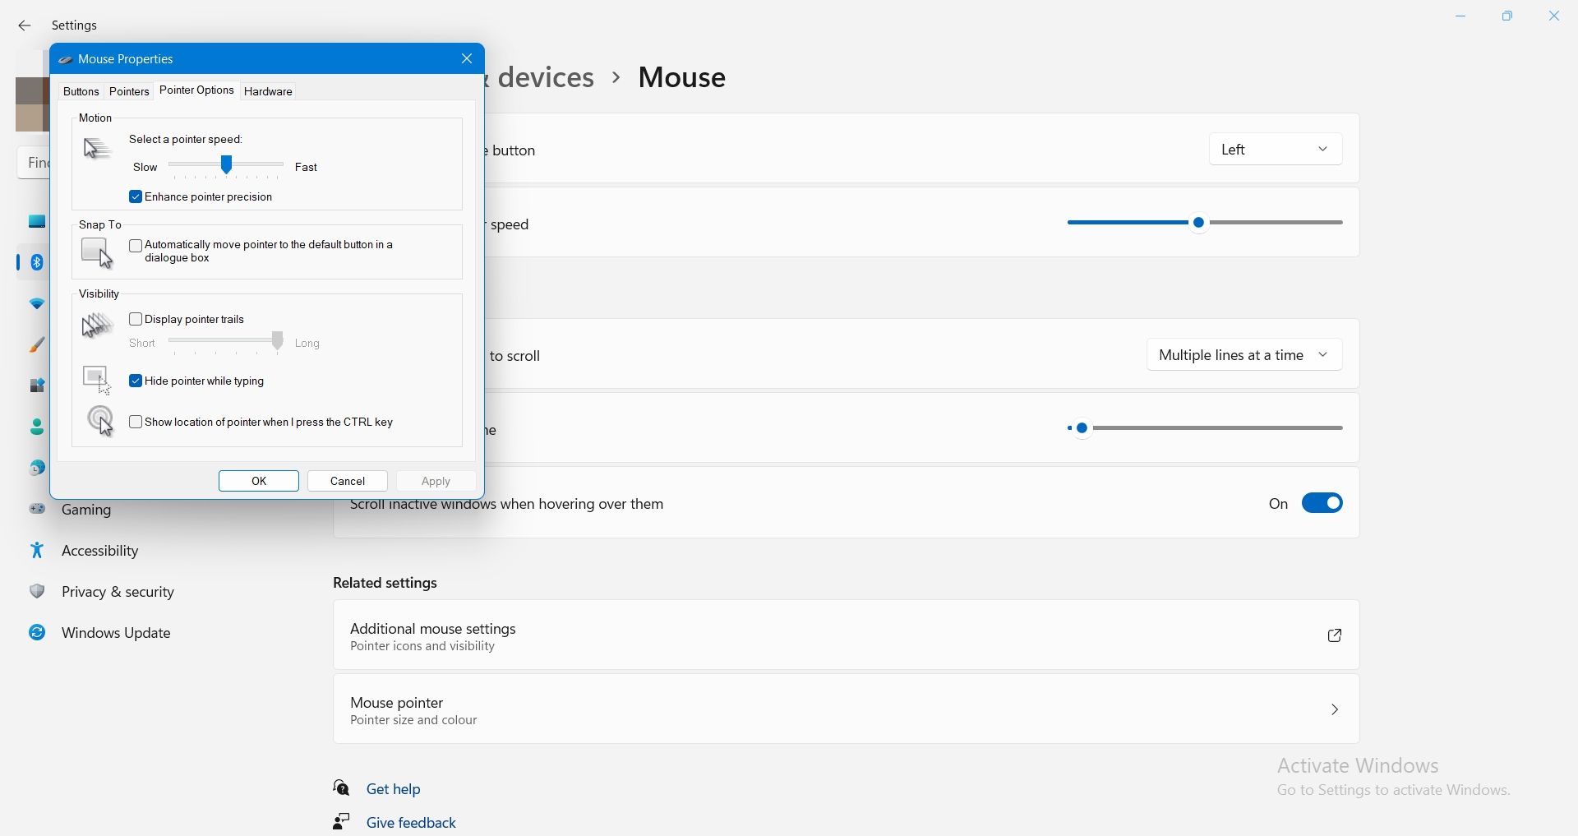Click the pointer speed slider in the Motion section

pos(226,166)
